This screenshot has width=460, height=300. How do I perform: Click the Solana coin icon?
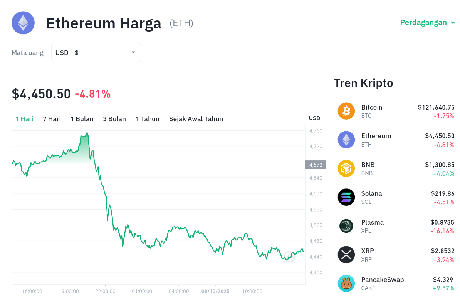coord(346,197)
